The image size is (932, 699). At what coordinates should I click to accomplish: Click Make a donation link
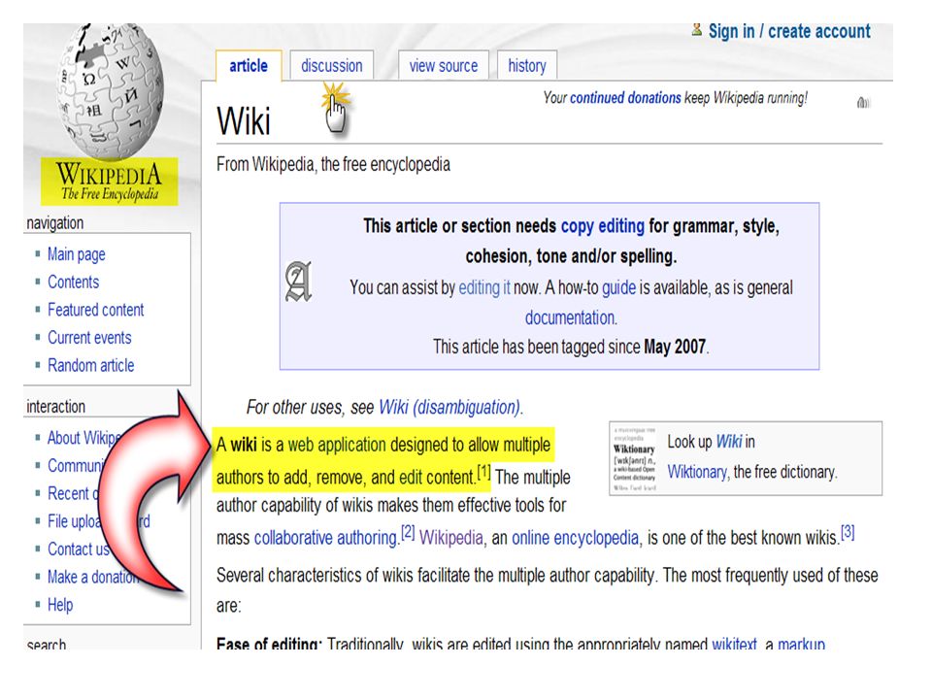(x=92, y=577)
